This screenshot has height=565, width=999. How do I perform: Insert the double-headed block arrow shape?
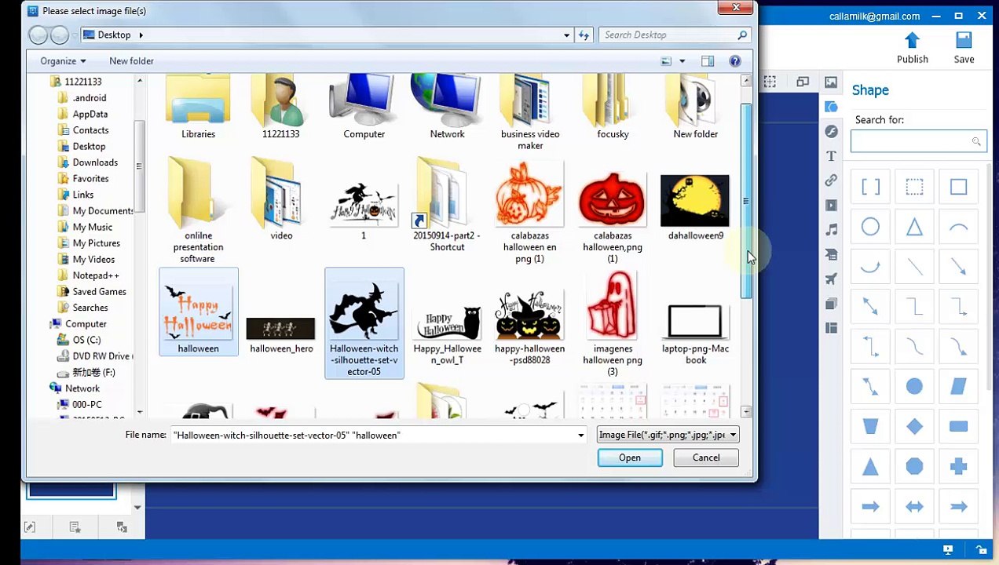point(914,507)
